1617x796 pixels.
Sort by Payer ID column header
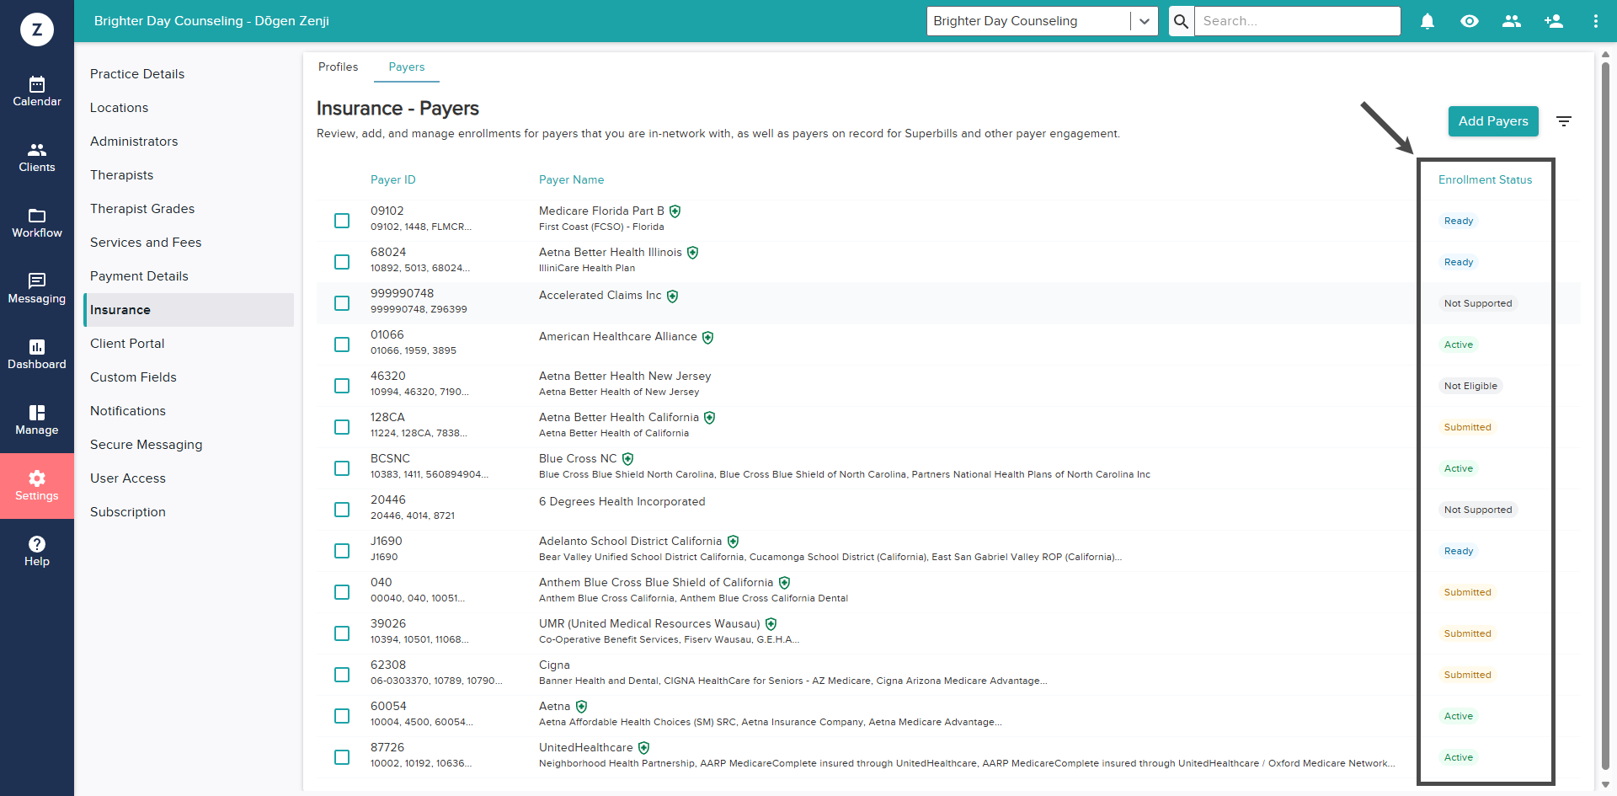pos(393,180)
